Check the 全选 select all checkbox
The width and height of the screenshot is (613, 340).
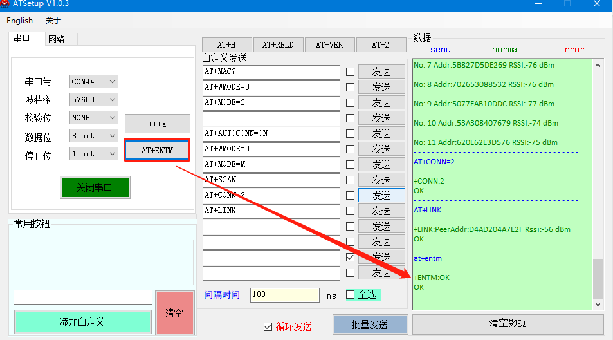click(351, 294)
